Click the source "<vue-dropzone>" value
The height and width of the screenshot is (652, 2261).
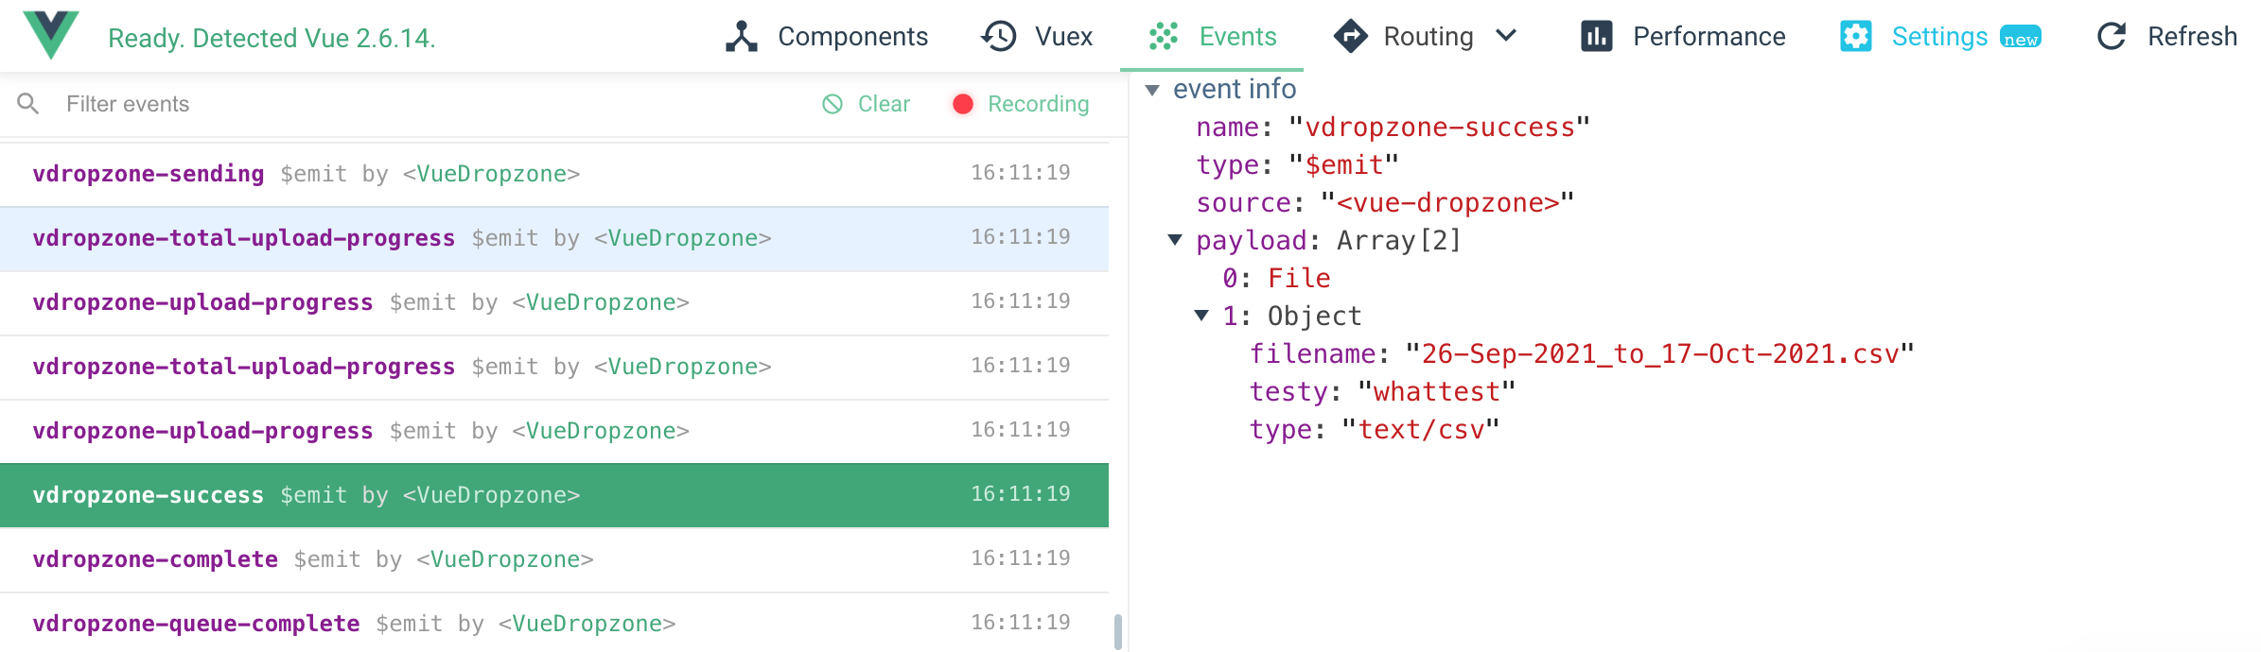tap(1447, 203)
